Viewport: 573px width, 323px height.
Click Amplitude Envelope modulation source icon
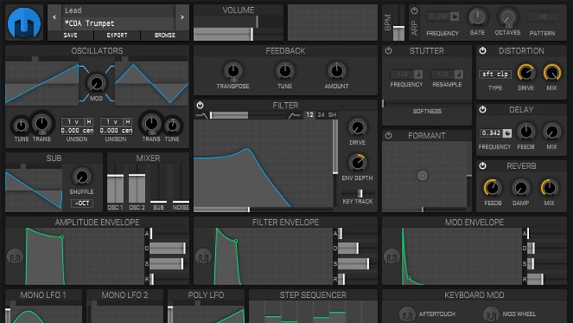[x=15, y=256]
